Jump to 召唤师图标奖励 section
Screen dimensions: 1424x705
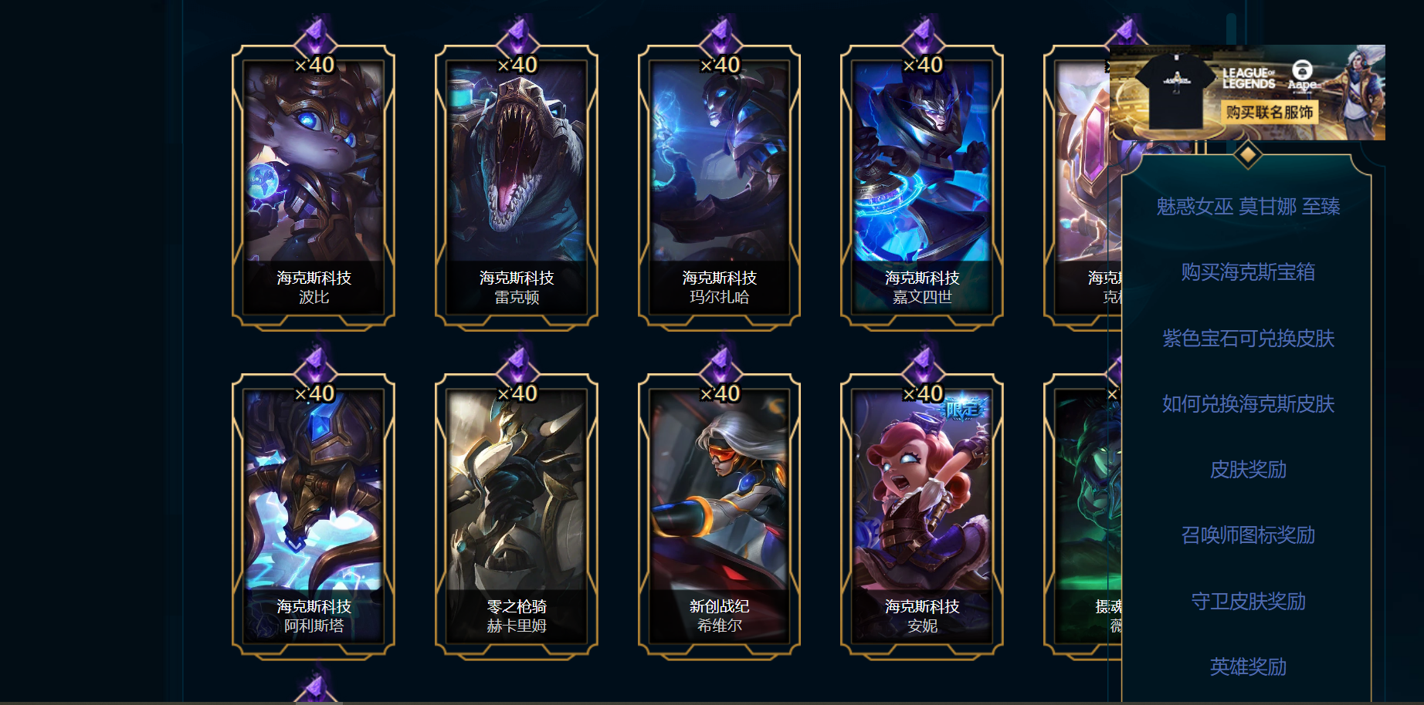[1248, 535]
